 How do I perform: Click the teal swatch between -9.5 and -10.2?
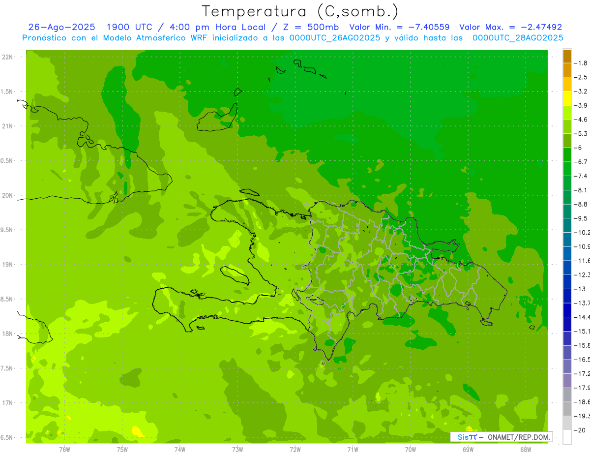point(567,225)
